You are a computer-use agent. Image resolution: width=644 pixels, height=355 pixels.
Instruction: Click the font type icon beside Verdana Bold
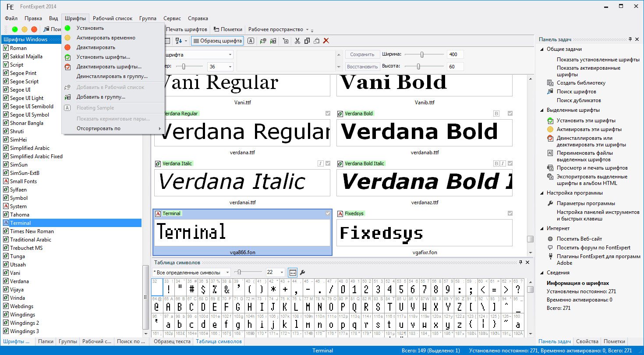pyautogui.click(x=340, y=114)
